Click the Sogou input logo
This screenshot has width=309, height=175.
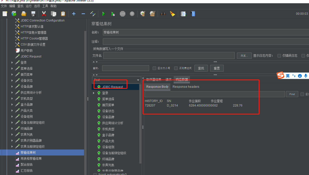click(x=281, y=75)
